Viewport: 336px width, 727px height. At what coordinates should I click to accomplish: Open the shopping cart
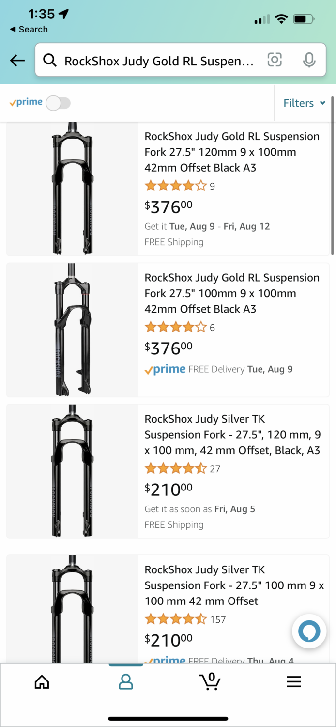(210, 681)
